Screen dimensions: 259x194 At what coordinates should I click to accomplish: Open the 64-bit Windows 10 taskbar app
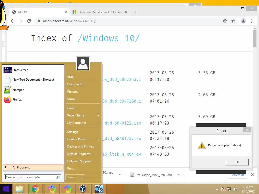click(x=99, y=189)
